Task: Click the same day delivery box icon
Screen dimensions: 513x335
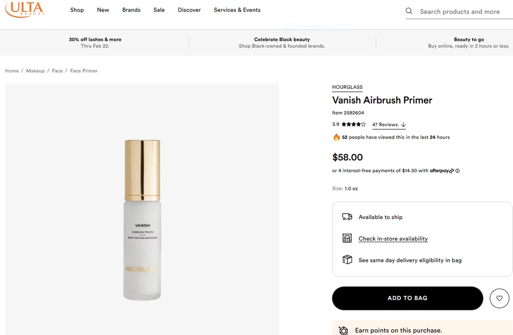Action: click(x=347, y=260)
